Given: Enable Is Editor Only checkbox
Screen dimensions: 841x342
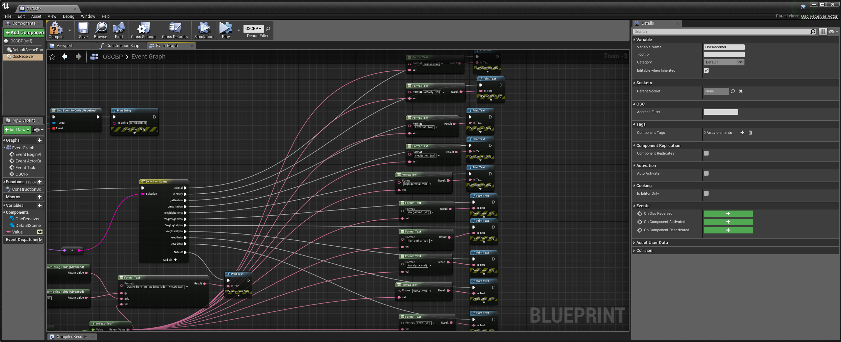Looking at the screenshot, I should [x=706, y=193].
